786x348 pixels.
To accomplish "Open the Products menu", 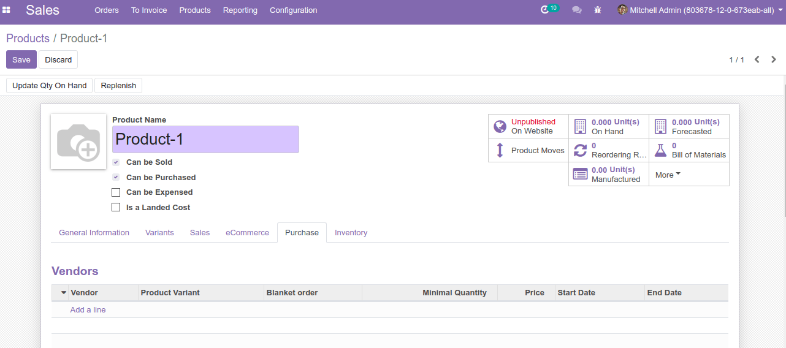I will tap(195, 10).
